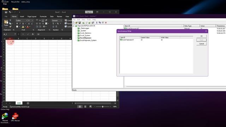Viewport: 226px width, 127px height.
Task: Open the Internet Download Manager desktop icon
Action: (5, 118)
